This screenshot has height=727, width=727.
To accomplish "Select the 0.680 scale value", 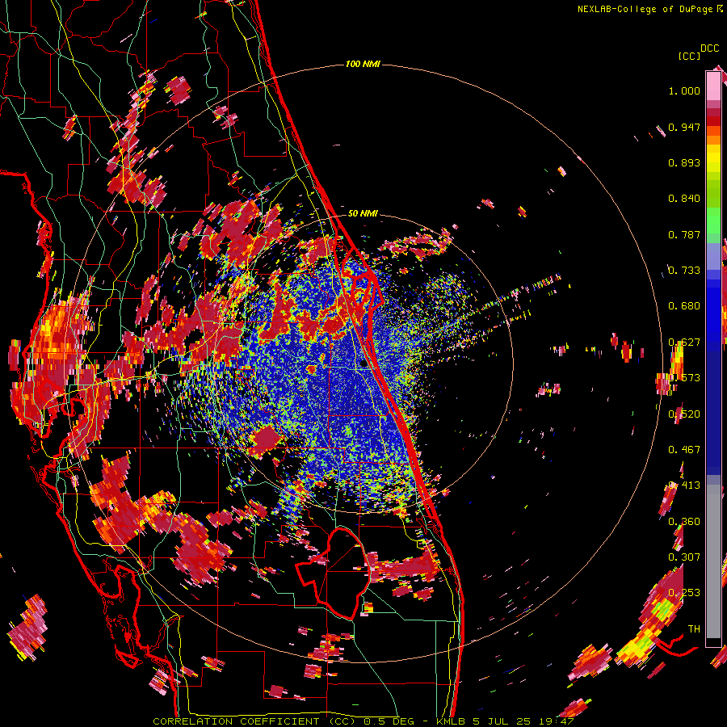I will point(684,305).
